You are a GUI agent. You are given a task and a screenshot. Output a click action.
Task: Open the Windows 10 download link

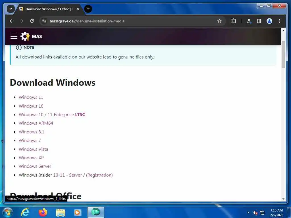[x=31, y=106]
